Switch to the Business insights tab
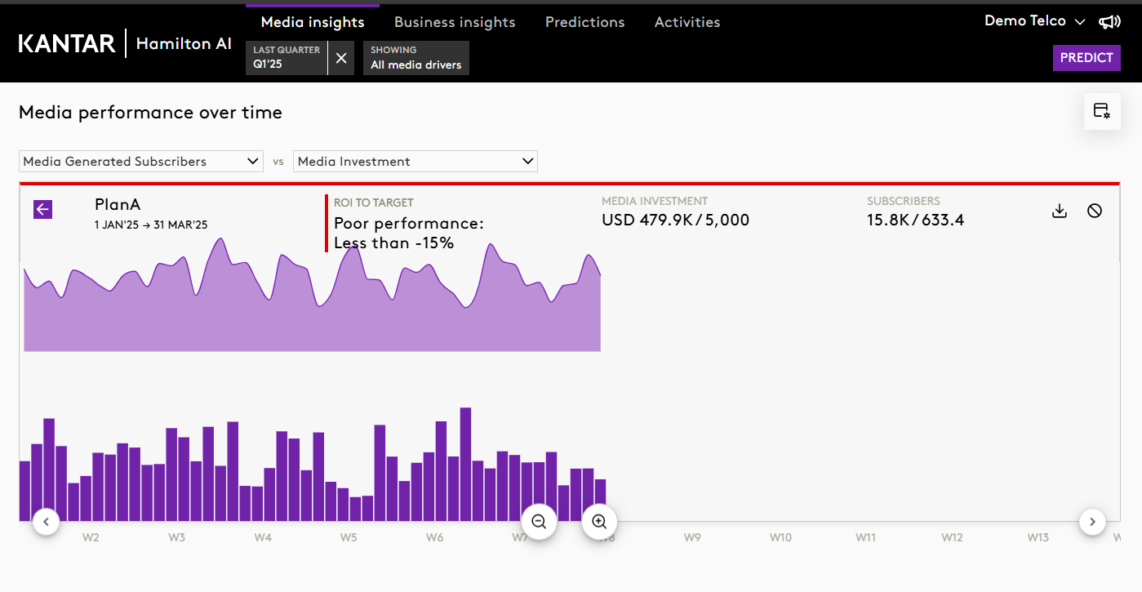 click(455, 22)
